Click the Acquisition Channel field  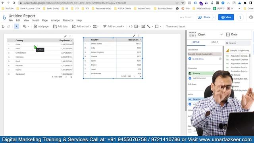point(239,60)
